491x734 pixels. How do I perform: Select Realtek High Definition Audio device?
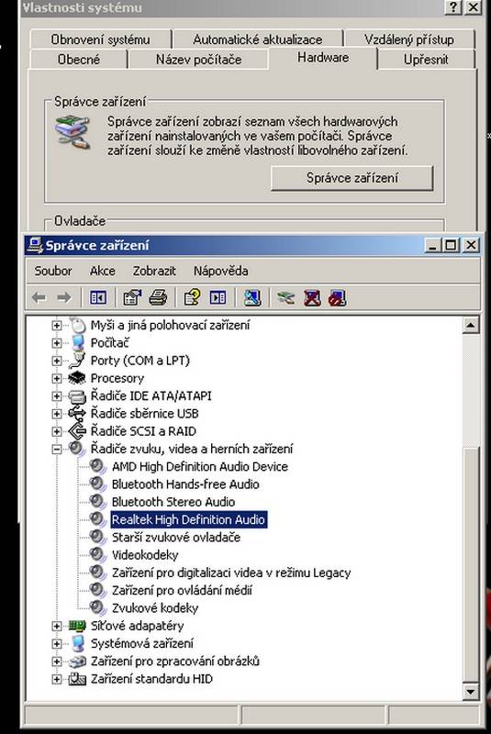(189, 519)
